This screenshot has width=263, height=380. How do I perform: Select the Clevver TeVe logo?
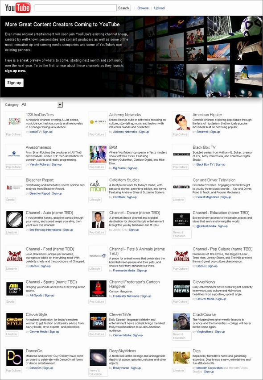(x=98, y=321)
